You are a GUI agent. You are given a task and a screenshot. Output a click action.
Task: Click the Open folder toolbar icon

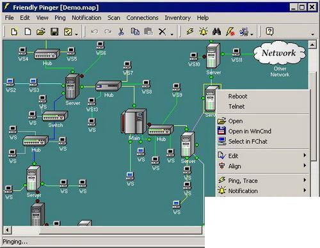pos(41,32)
